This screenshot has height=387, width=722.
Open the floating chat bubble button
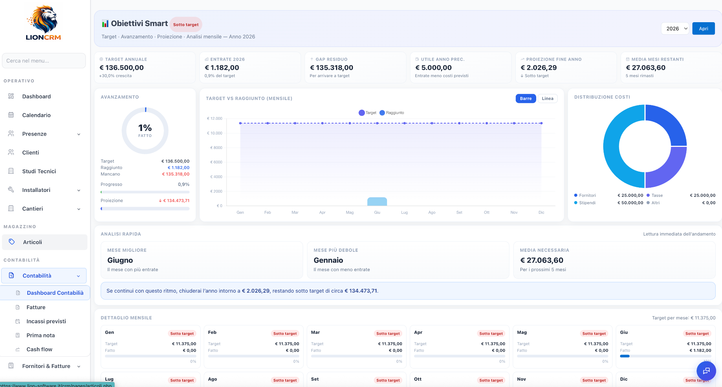706,370
